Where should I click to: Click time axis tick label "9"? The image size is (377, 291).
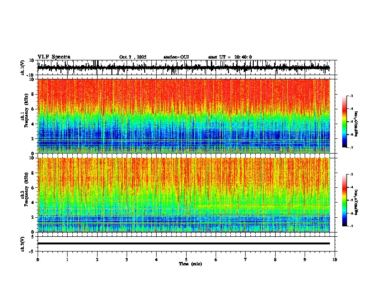(x=305, y=260)
